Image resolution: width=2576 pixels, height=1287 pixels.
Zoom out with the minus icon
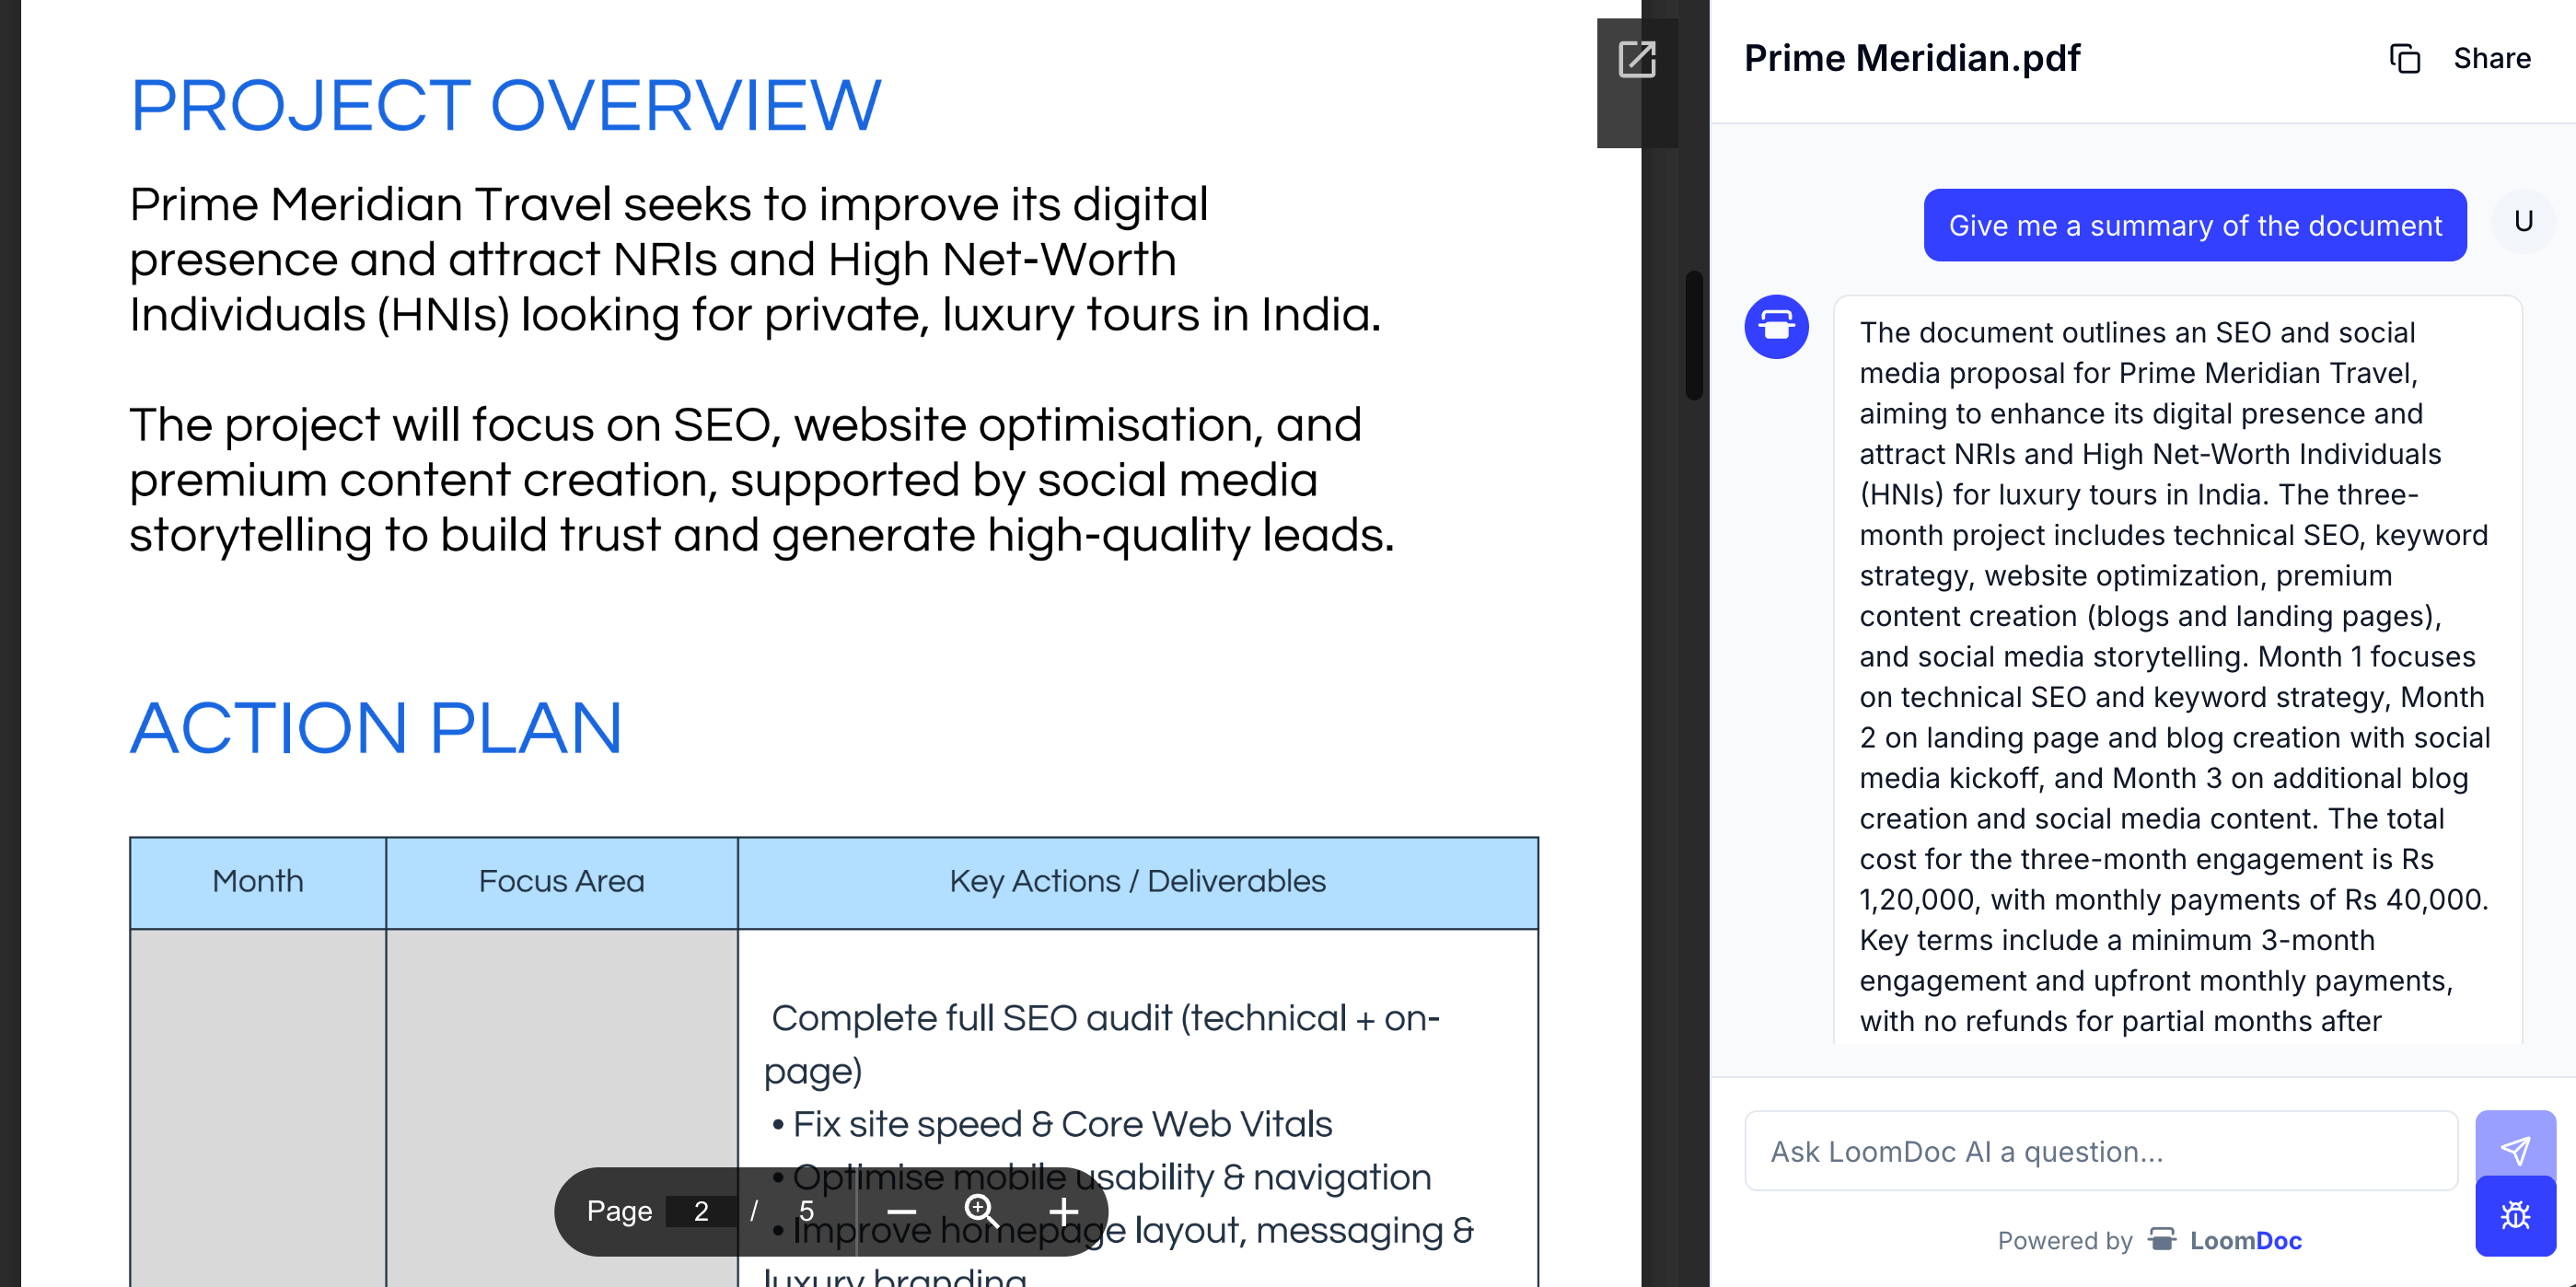[x=901, y=1212]
